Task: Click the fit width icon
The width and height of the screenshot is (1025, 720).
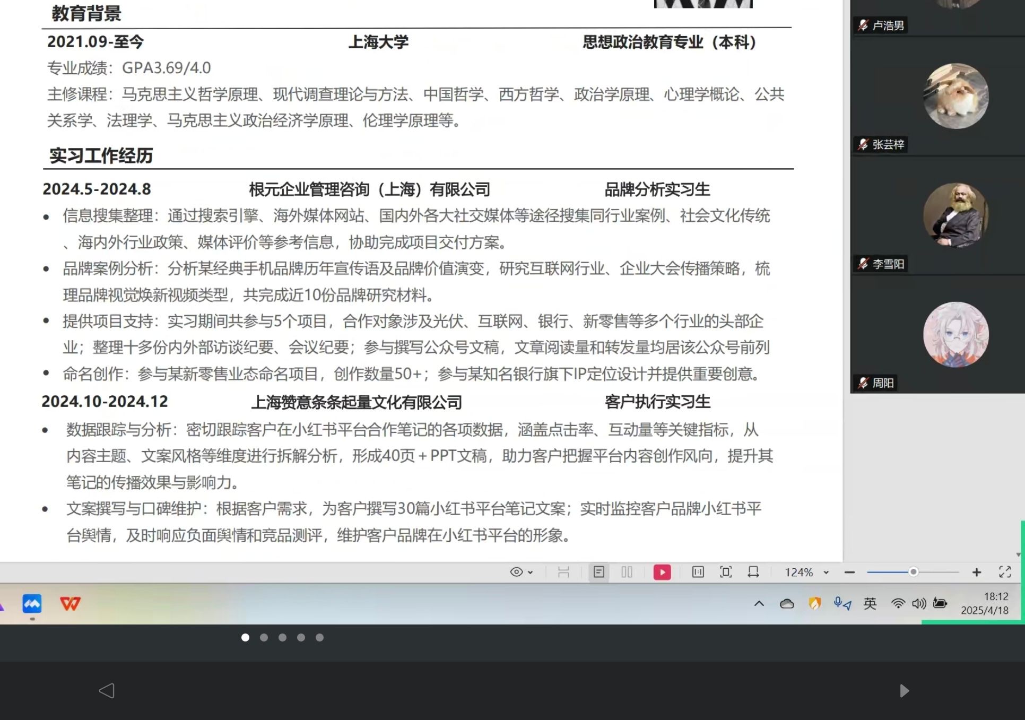Action: [x=753, y=572]
